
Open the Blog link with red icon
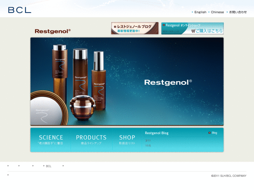tap(213, 133)
